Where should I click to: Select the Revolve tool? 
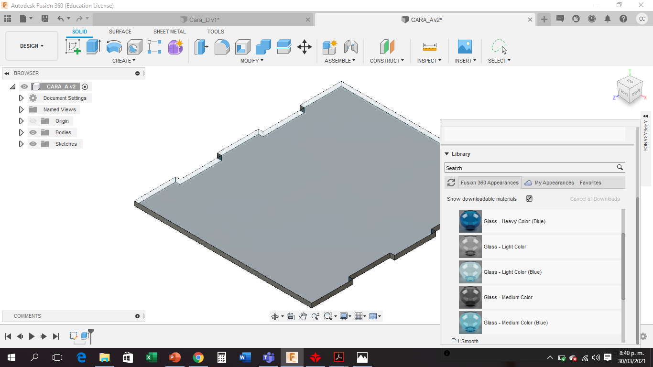point(114,47)
